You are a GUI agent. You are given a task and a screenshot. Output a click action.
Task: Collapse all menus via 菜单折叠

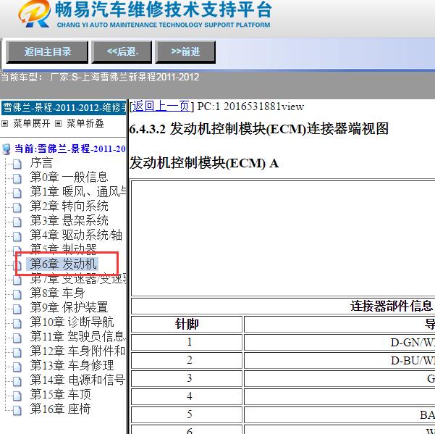coord(85,123)
